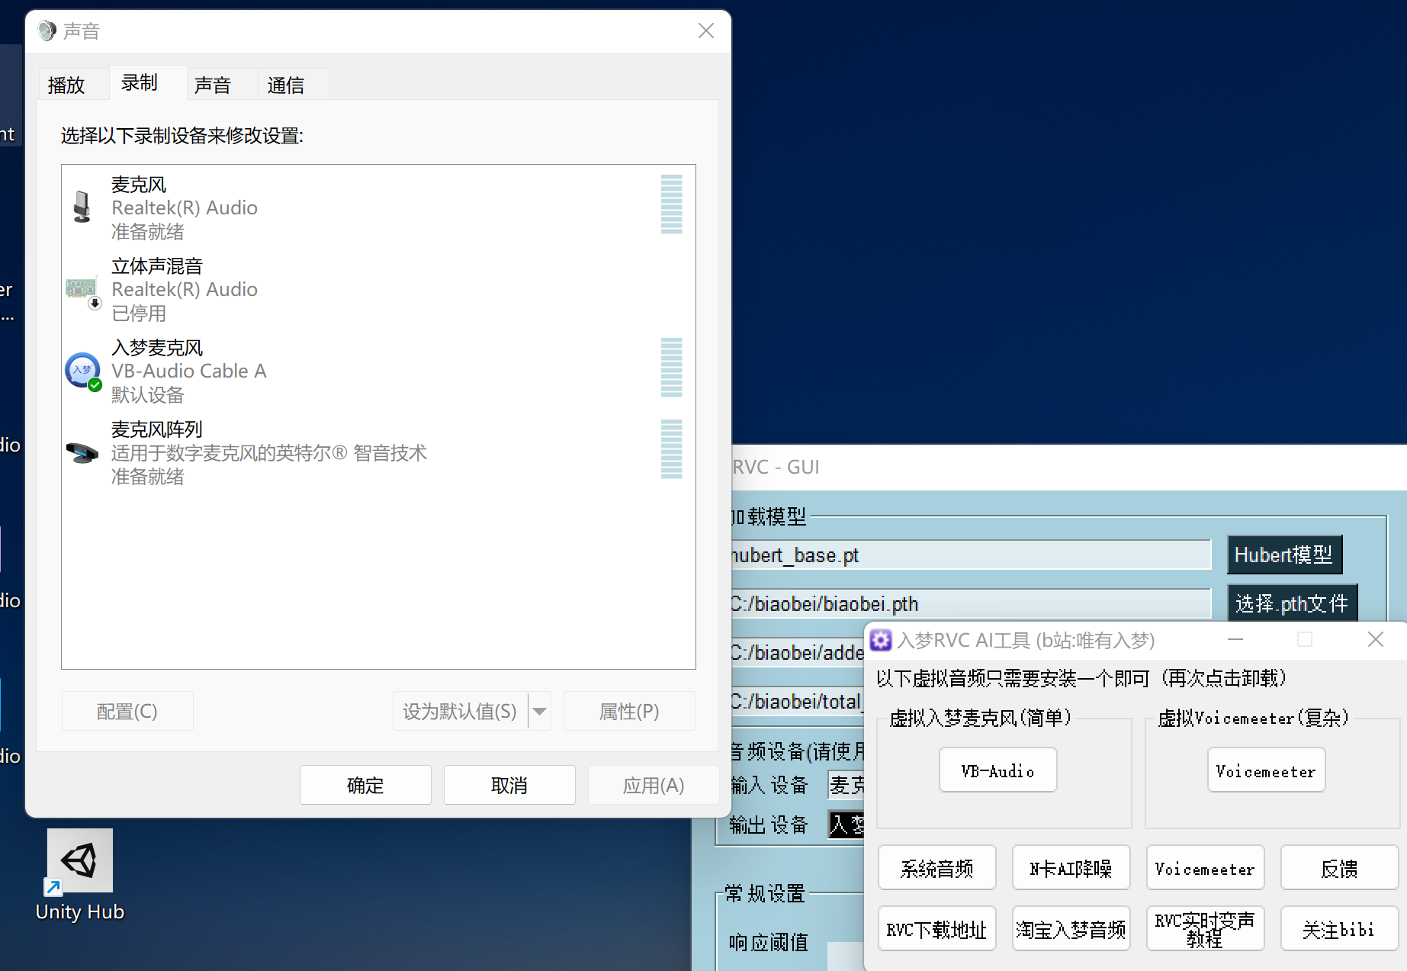
Task: Click the speaker icon in 声音 title bar
Action: pos(47,31)
